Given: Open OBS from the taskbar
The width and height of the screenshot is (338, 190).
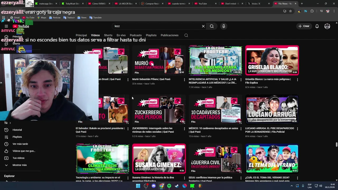Looking at the screenshot, I should [x=146, y=186].
